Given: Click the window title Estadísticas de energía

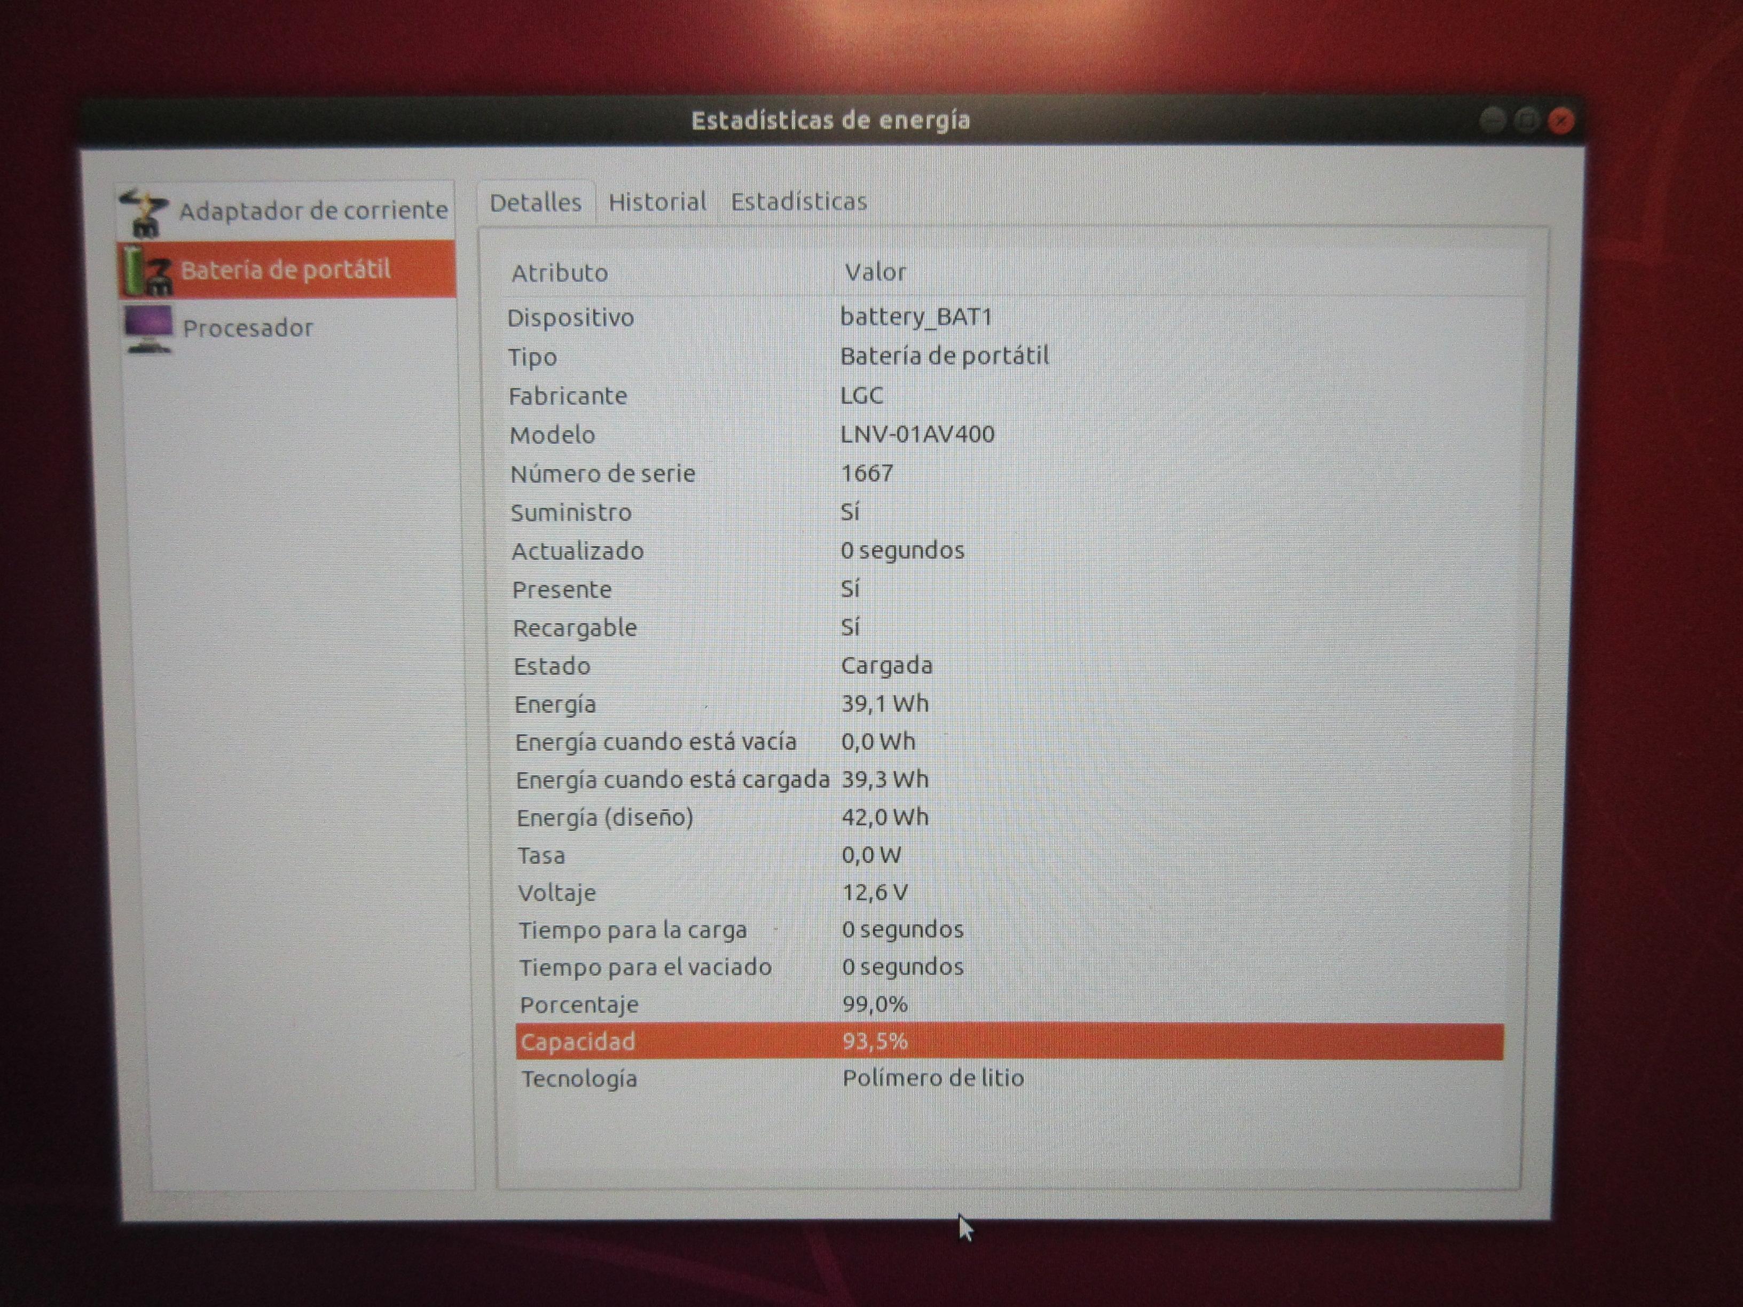Looking at the screenshot, I should [x=830, y=121].
